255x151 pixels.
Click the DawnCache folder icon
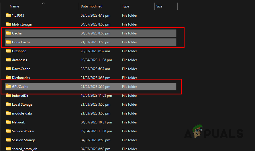pos(9,69)
